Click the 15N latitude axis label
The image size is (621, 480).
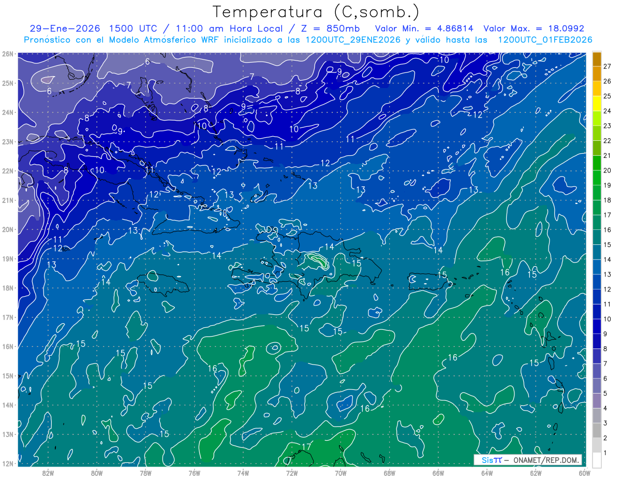(7, 376)
